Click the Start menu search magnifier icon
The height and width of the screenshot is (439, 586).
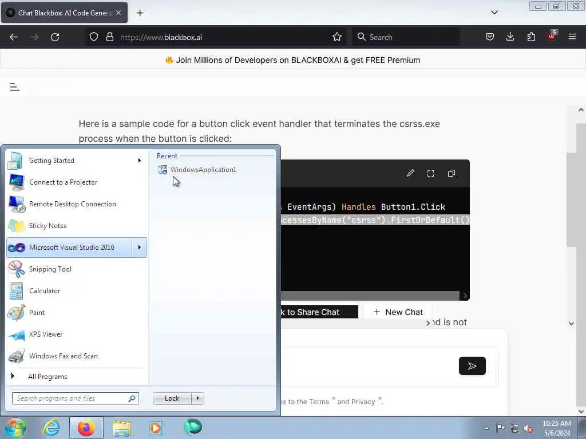pos(132,398)
